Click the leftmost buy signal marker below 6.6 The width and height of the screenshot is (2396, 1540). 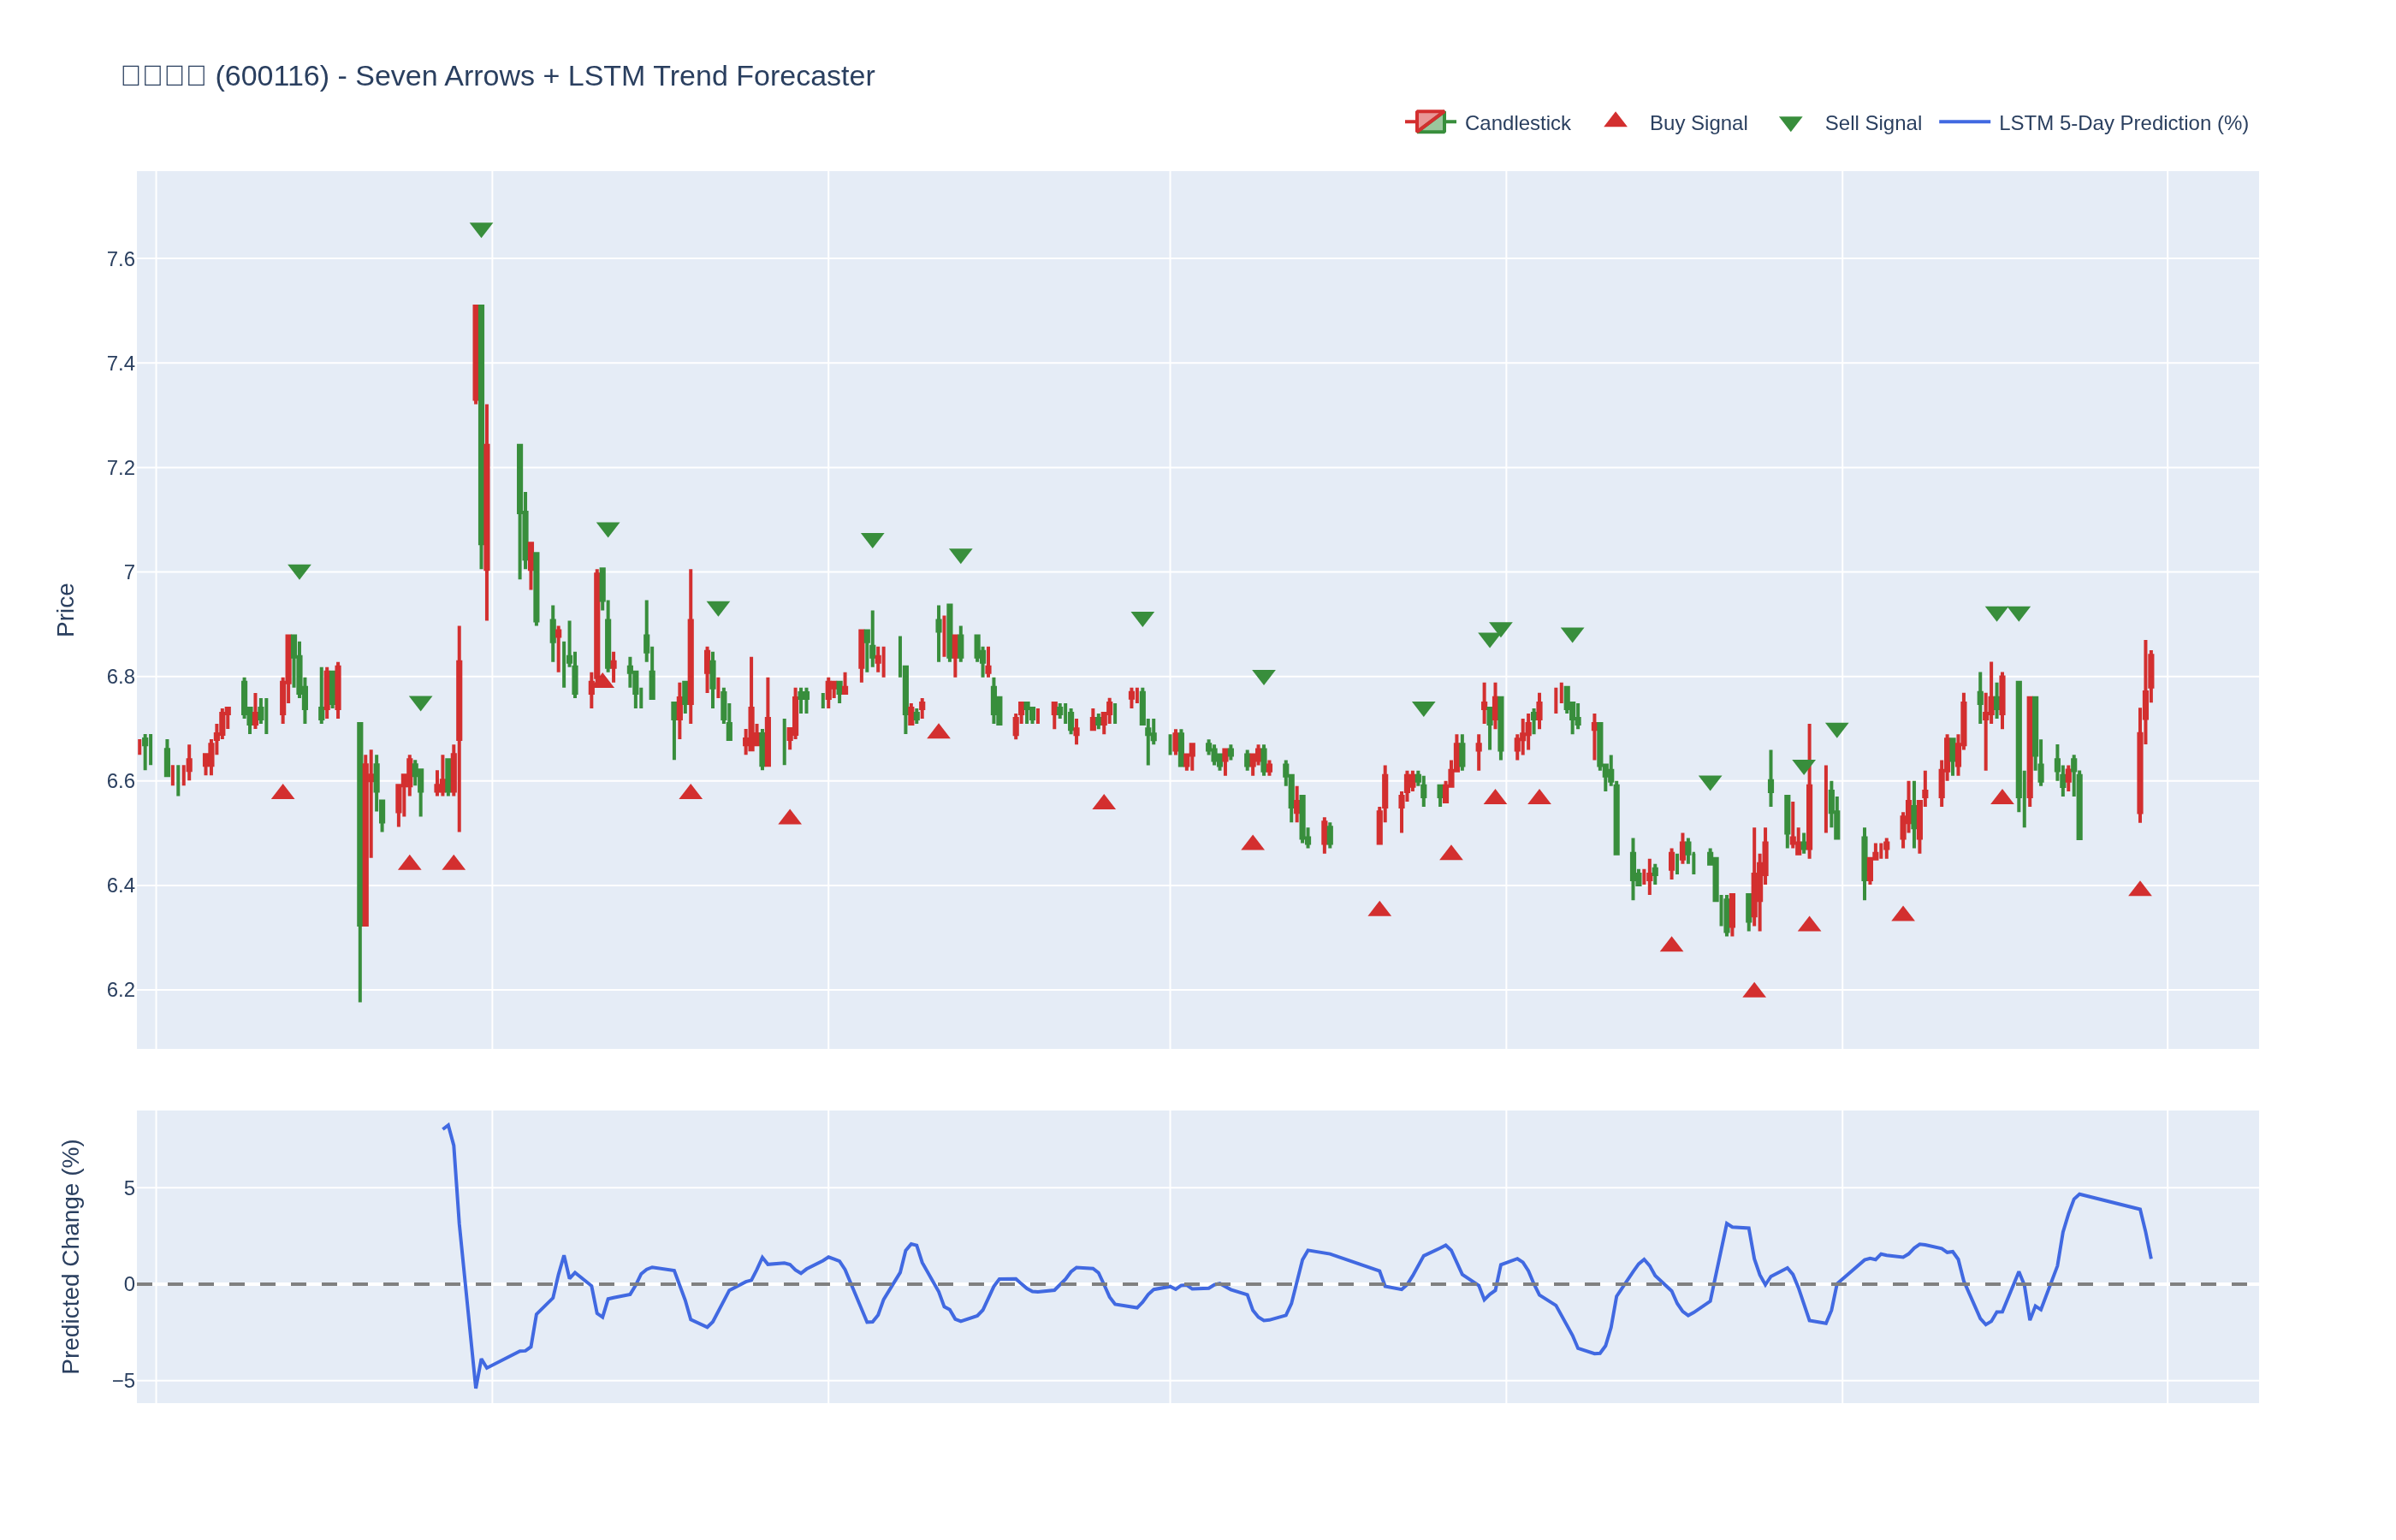[283, 793]
